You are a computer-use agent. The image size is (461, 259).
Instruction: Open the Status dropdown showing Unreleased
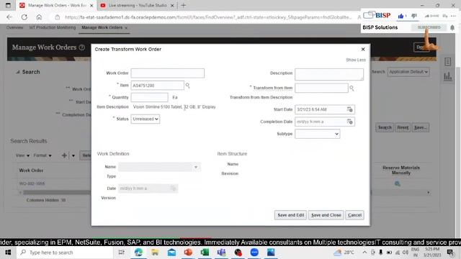click(x=146, y=119)
